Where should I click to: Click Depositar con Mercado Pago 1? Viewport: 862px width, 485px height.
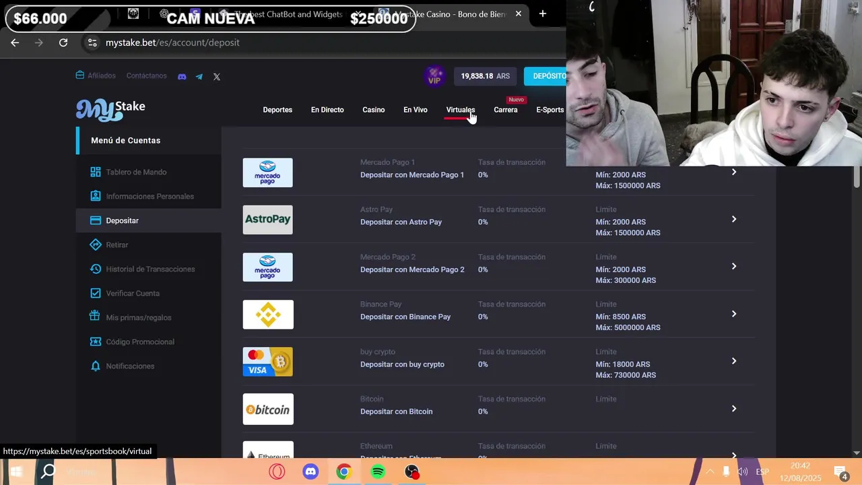coord(412,174)
